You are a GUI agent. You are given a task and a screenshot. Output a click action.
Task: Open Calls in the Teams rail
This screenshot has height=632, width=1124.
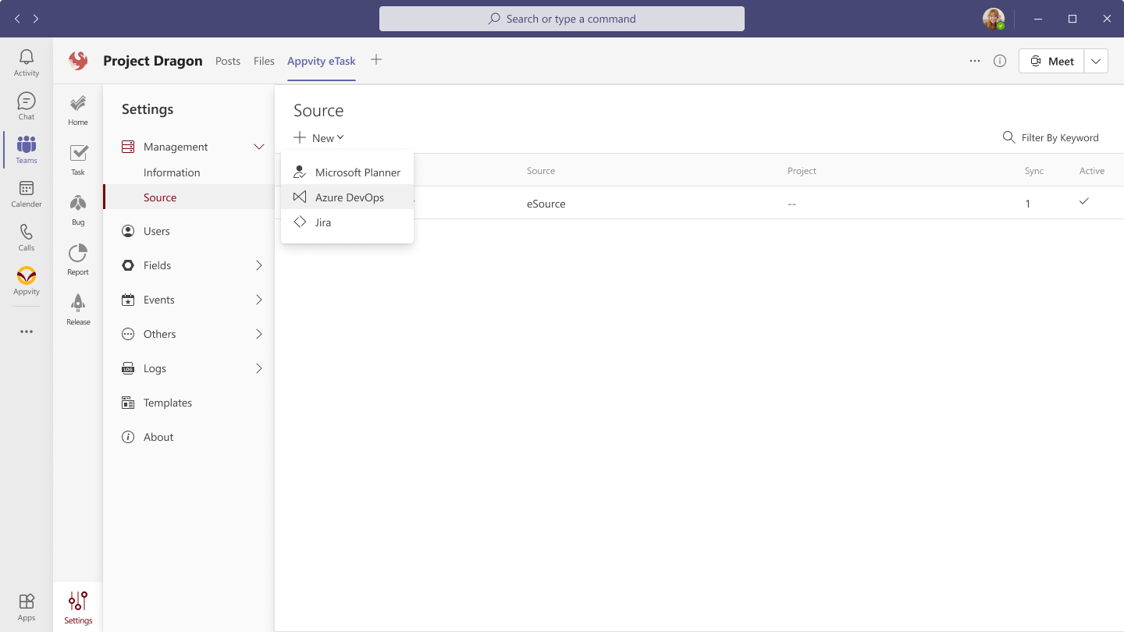tap(27, 237)
